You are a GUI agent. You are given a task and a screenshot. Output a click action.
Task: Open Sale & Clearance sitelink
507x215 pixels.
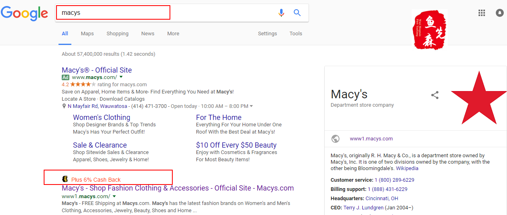[100, 145]
